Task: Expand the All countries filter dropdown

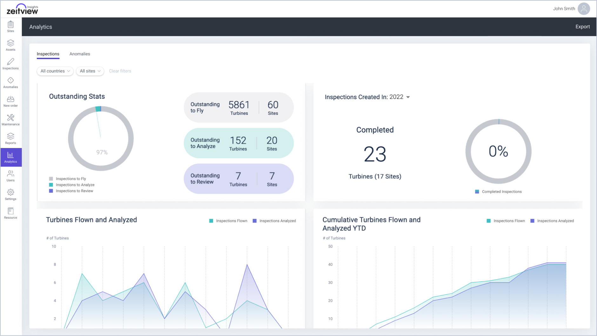Action: pos(55,71)
